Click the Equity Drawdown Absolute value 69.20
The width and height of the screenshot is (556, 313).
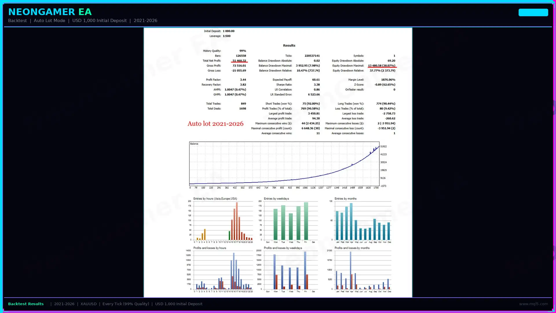coord(392,61)
